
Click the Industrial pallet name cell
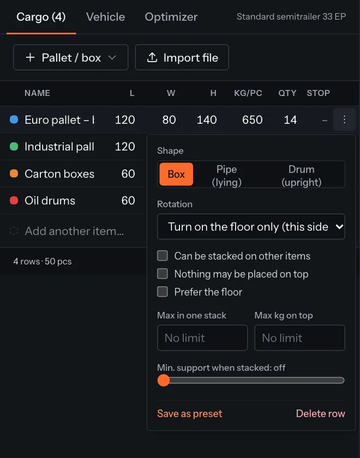(x=59, y=147)
